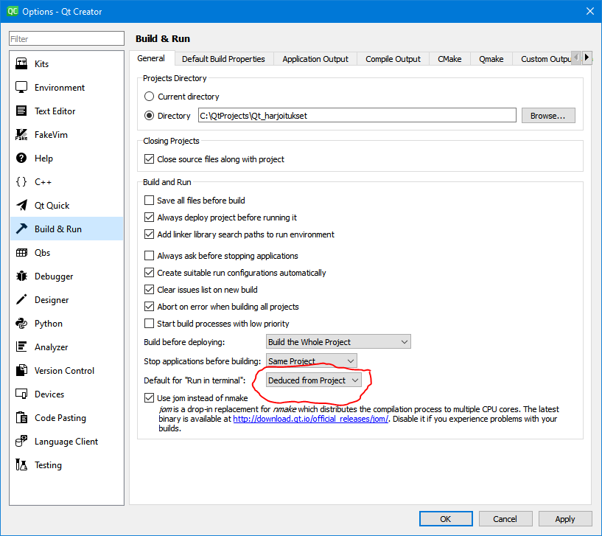Click the projects directory path field

357,116
